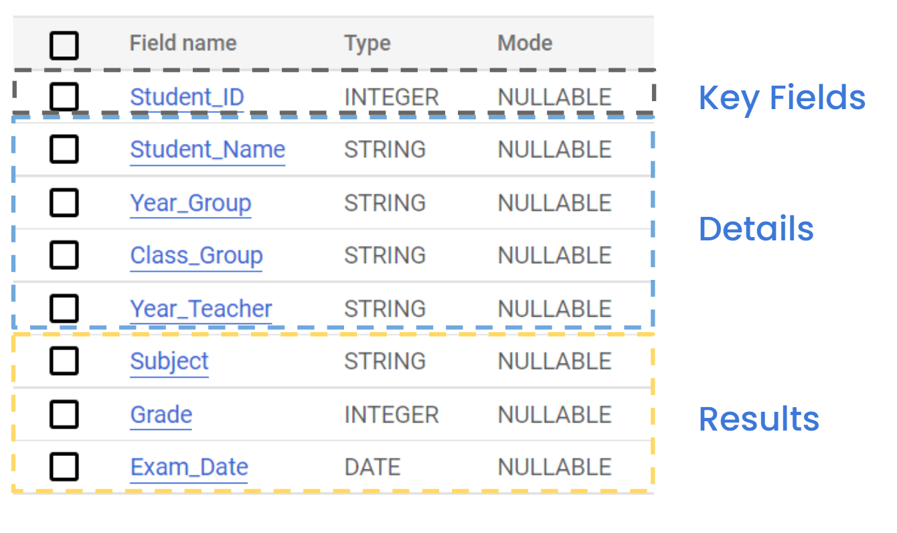Check the select-all checkbox in header row
Viewport: 897px width, 533px height.
coord(64,46)
